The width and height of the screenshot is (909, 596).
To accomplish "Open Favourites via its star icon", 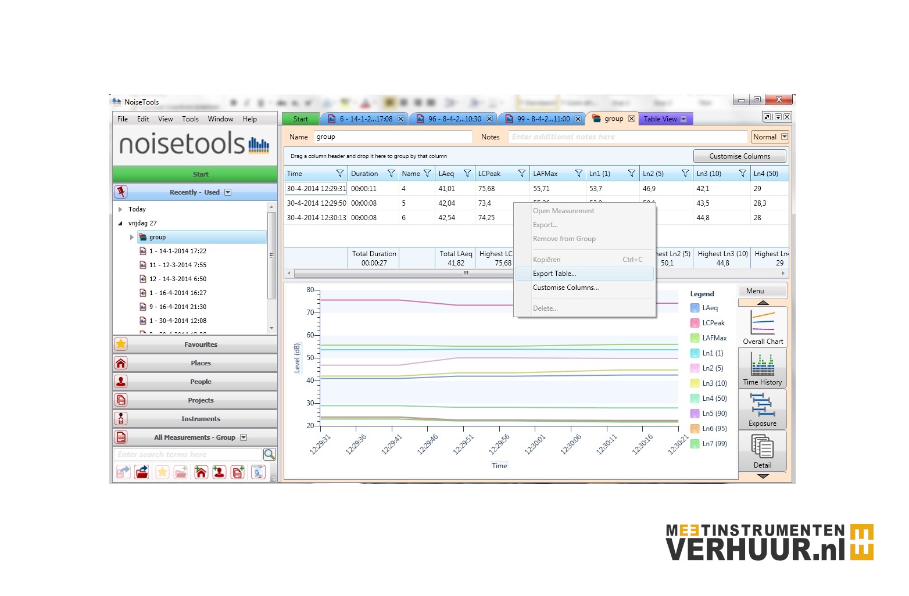I will pos(121,344).
